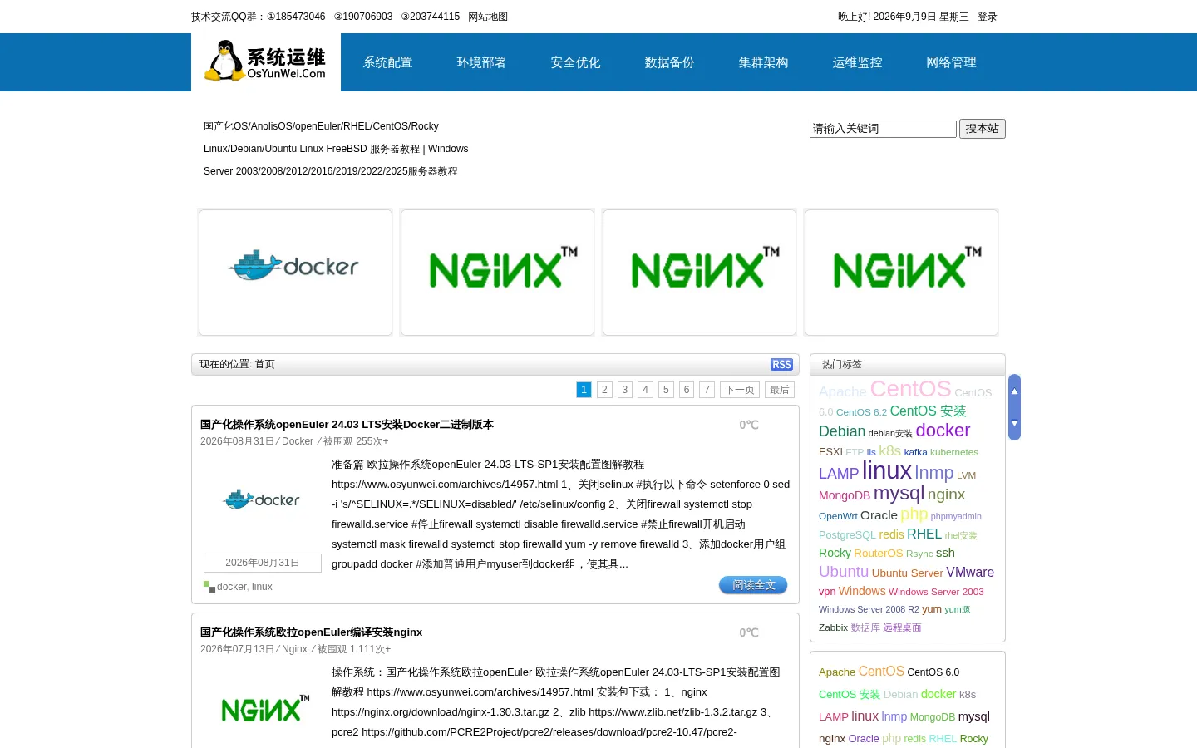Click the OsYunWei penguin site logo
The image size is (1197, 748).
click(x=266, y=62)
